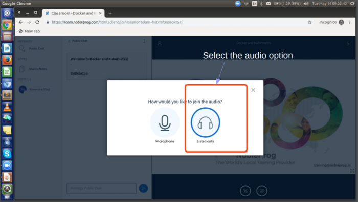Open LibreOffice Calc in launcher

7,72
